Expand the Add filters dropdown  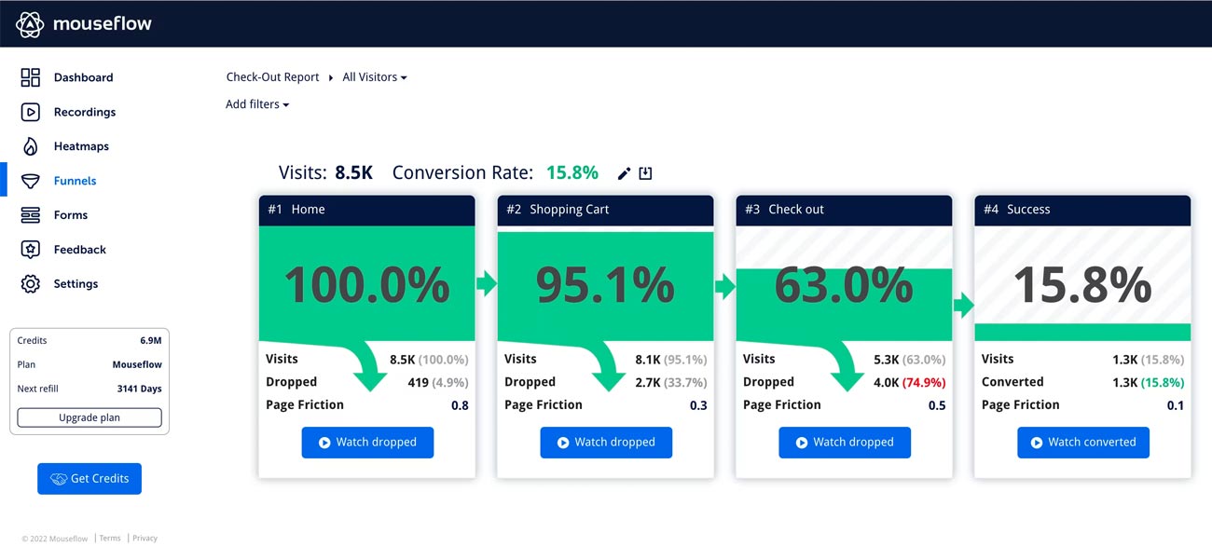click(256, 104)
